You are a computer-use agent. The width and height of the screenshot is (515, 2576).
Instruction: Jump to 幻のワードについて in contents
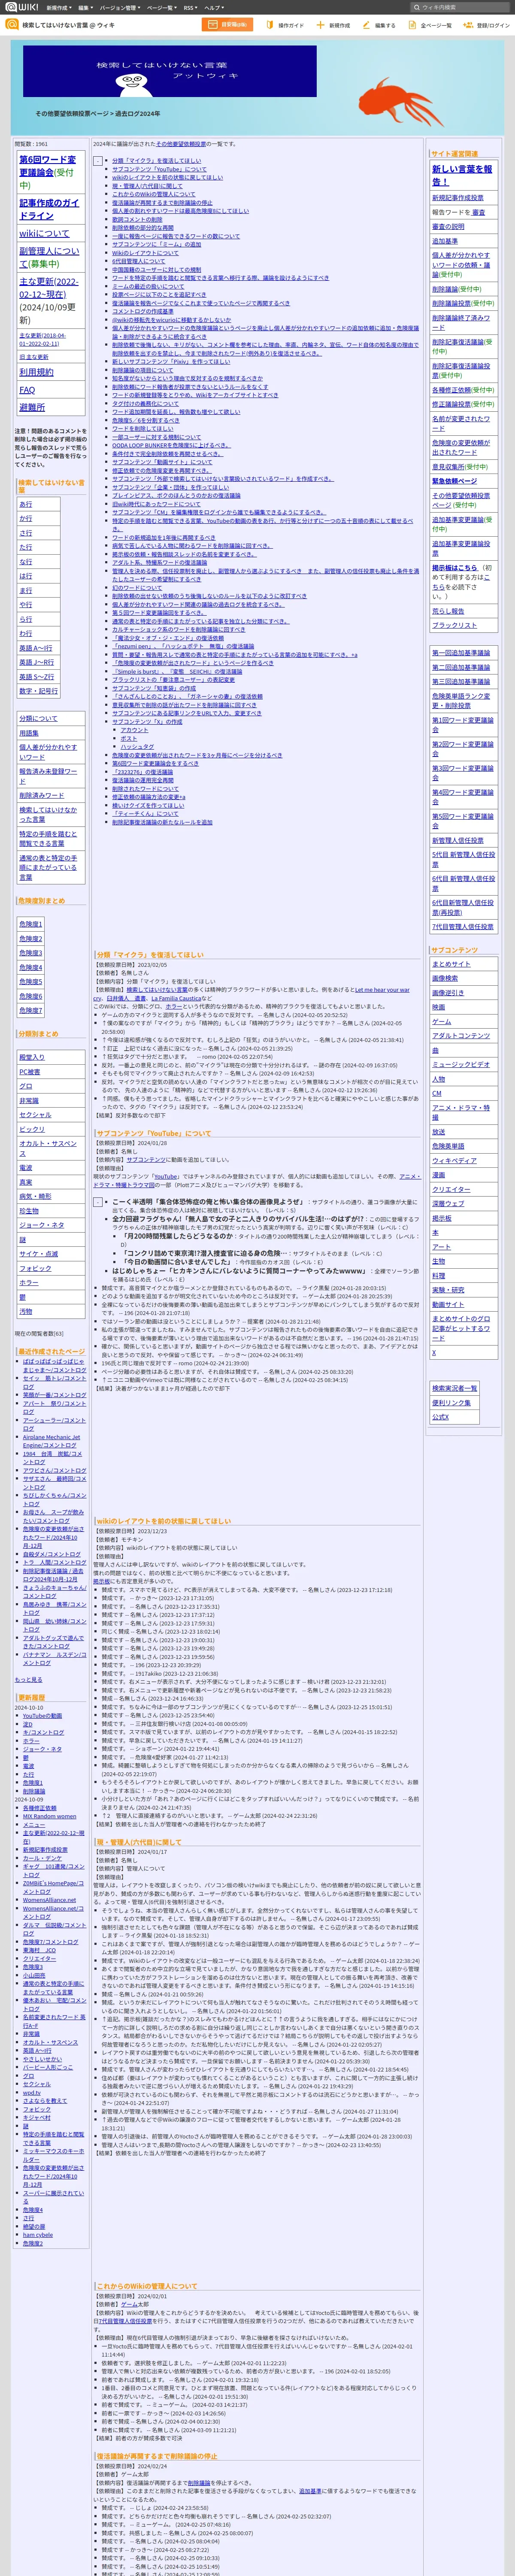point(137,588)
